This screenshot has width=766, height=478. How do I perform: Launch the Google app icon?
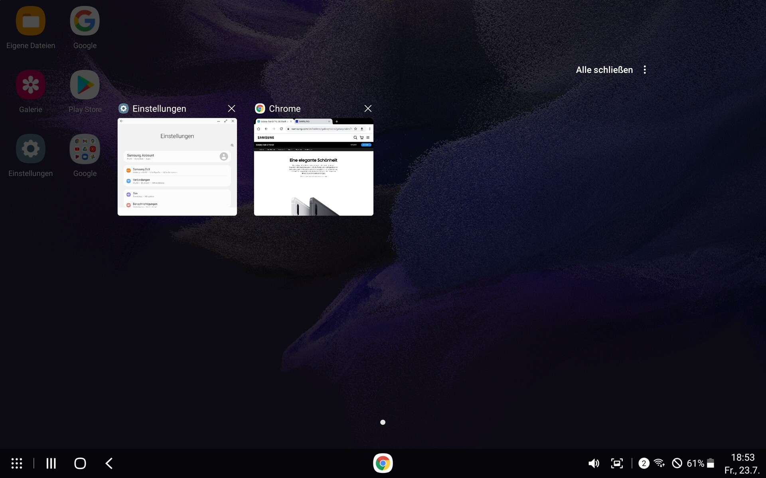85,21
